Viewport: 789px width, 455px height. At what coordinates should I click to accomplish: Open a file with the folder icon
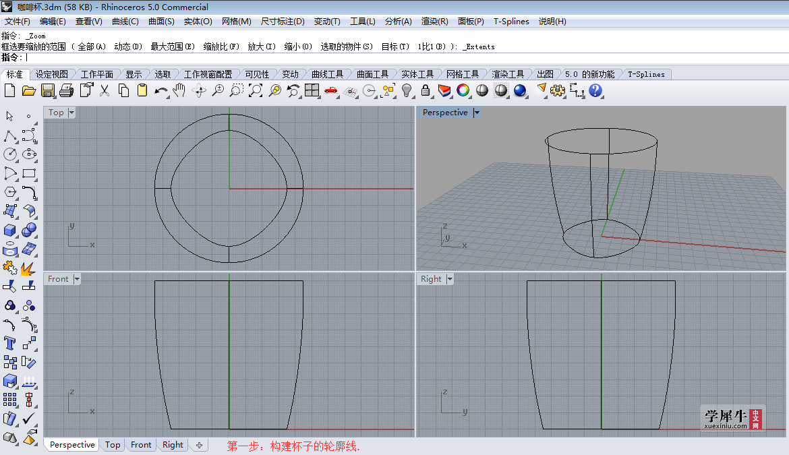(29, 90)
